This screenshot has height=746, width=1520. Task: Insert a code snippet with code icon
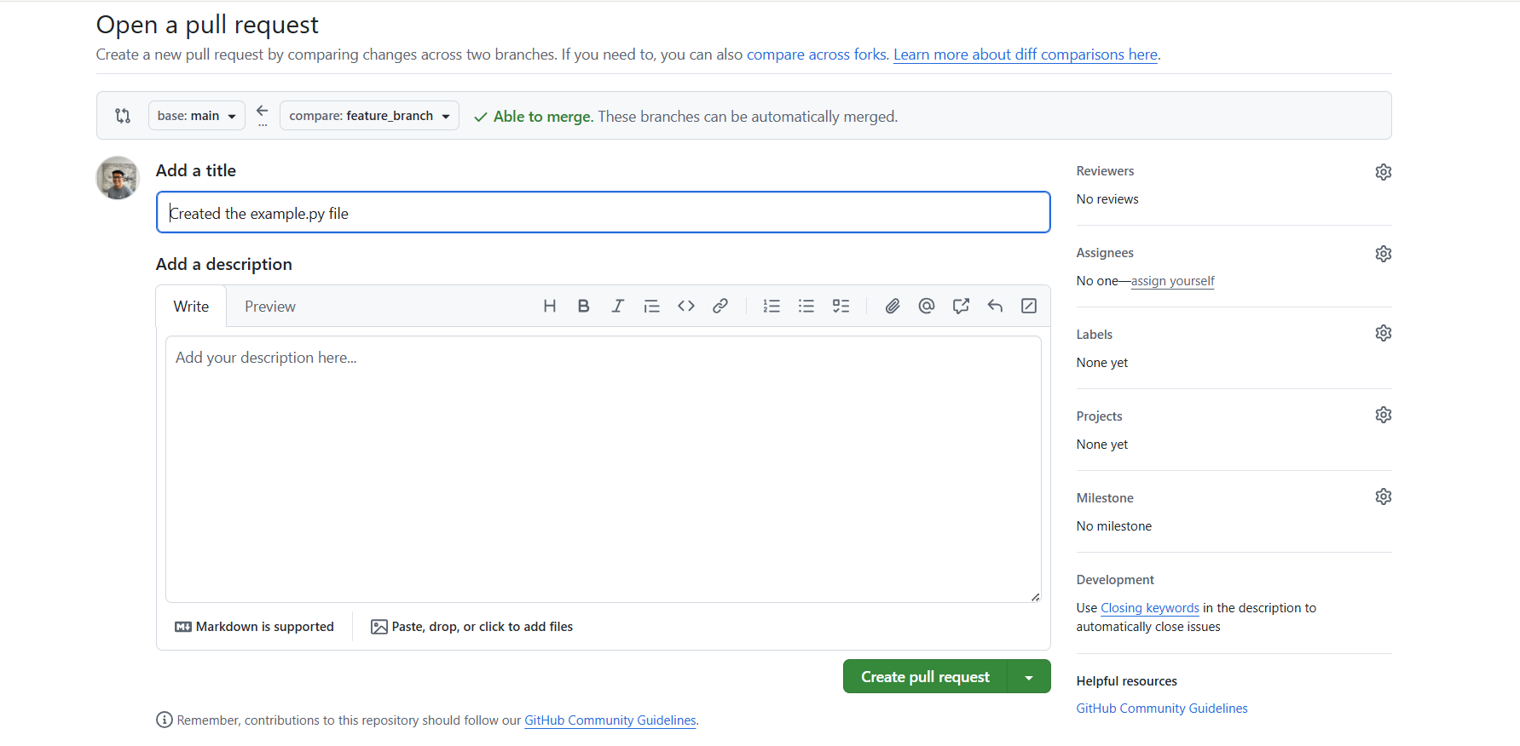[x=686, y=307]
